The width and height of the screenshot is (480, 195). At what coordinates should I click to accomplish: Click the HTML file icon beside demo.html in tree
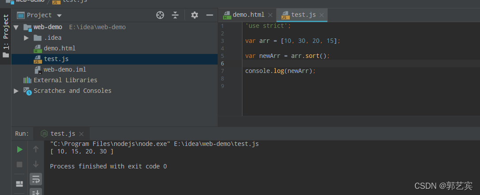38,48
